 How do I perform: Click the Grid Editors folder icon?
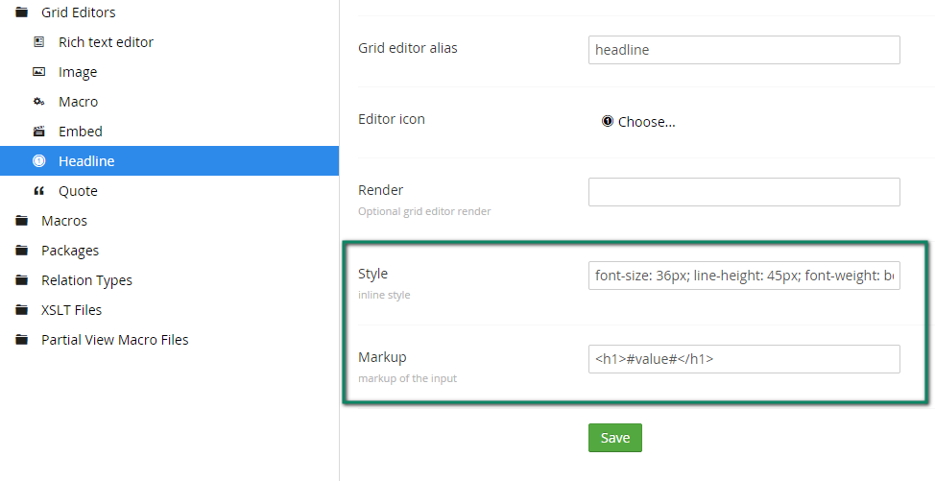point(21,12)
